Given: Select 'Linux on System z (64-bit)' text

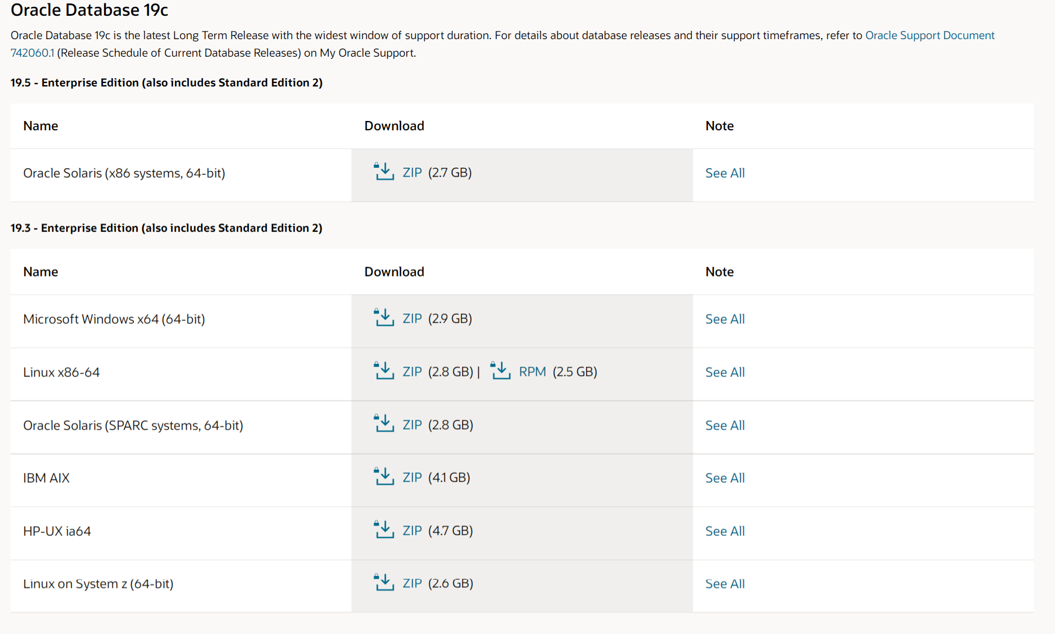Looking at the screenshot, I should pyautogui.click(x=98, y=584).
